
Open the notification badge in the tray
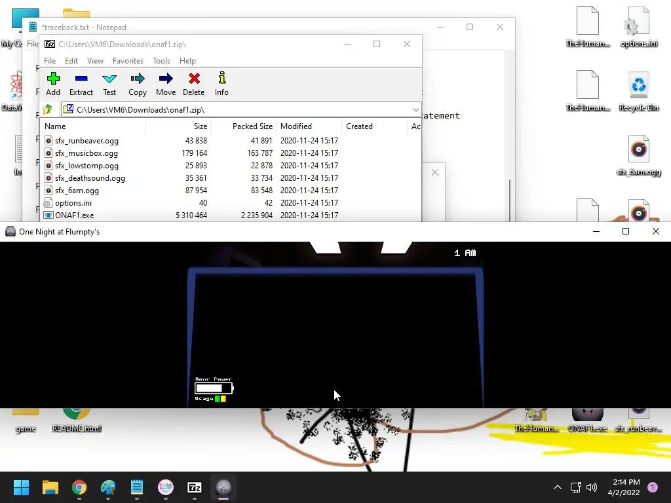pyautogui.click(x=653, y=487)
